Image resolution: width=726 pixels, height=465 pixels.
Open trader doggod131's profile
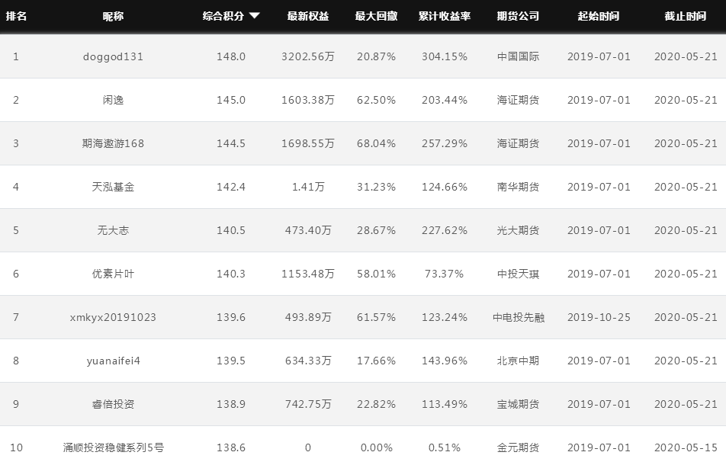[113, 56]
